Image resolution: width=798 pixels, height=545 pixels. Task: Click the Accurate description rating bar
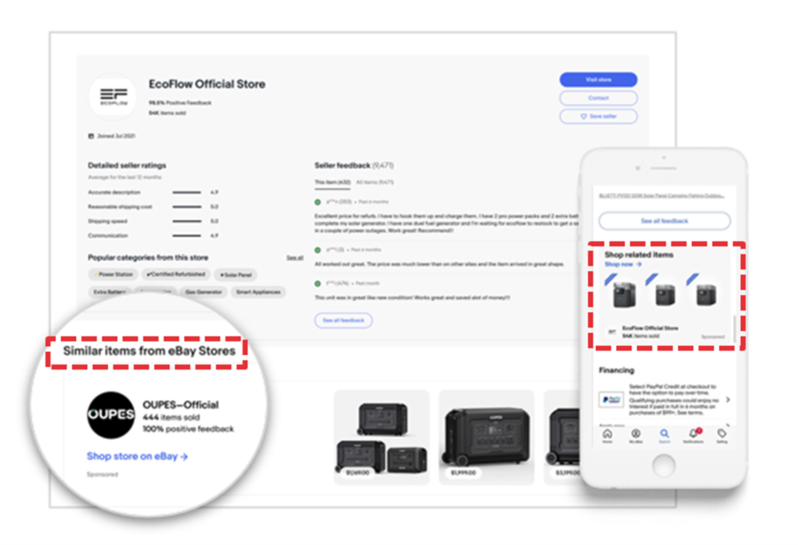pos(187,193)
